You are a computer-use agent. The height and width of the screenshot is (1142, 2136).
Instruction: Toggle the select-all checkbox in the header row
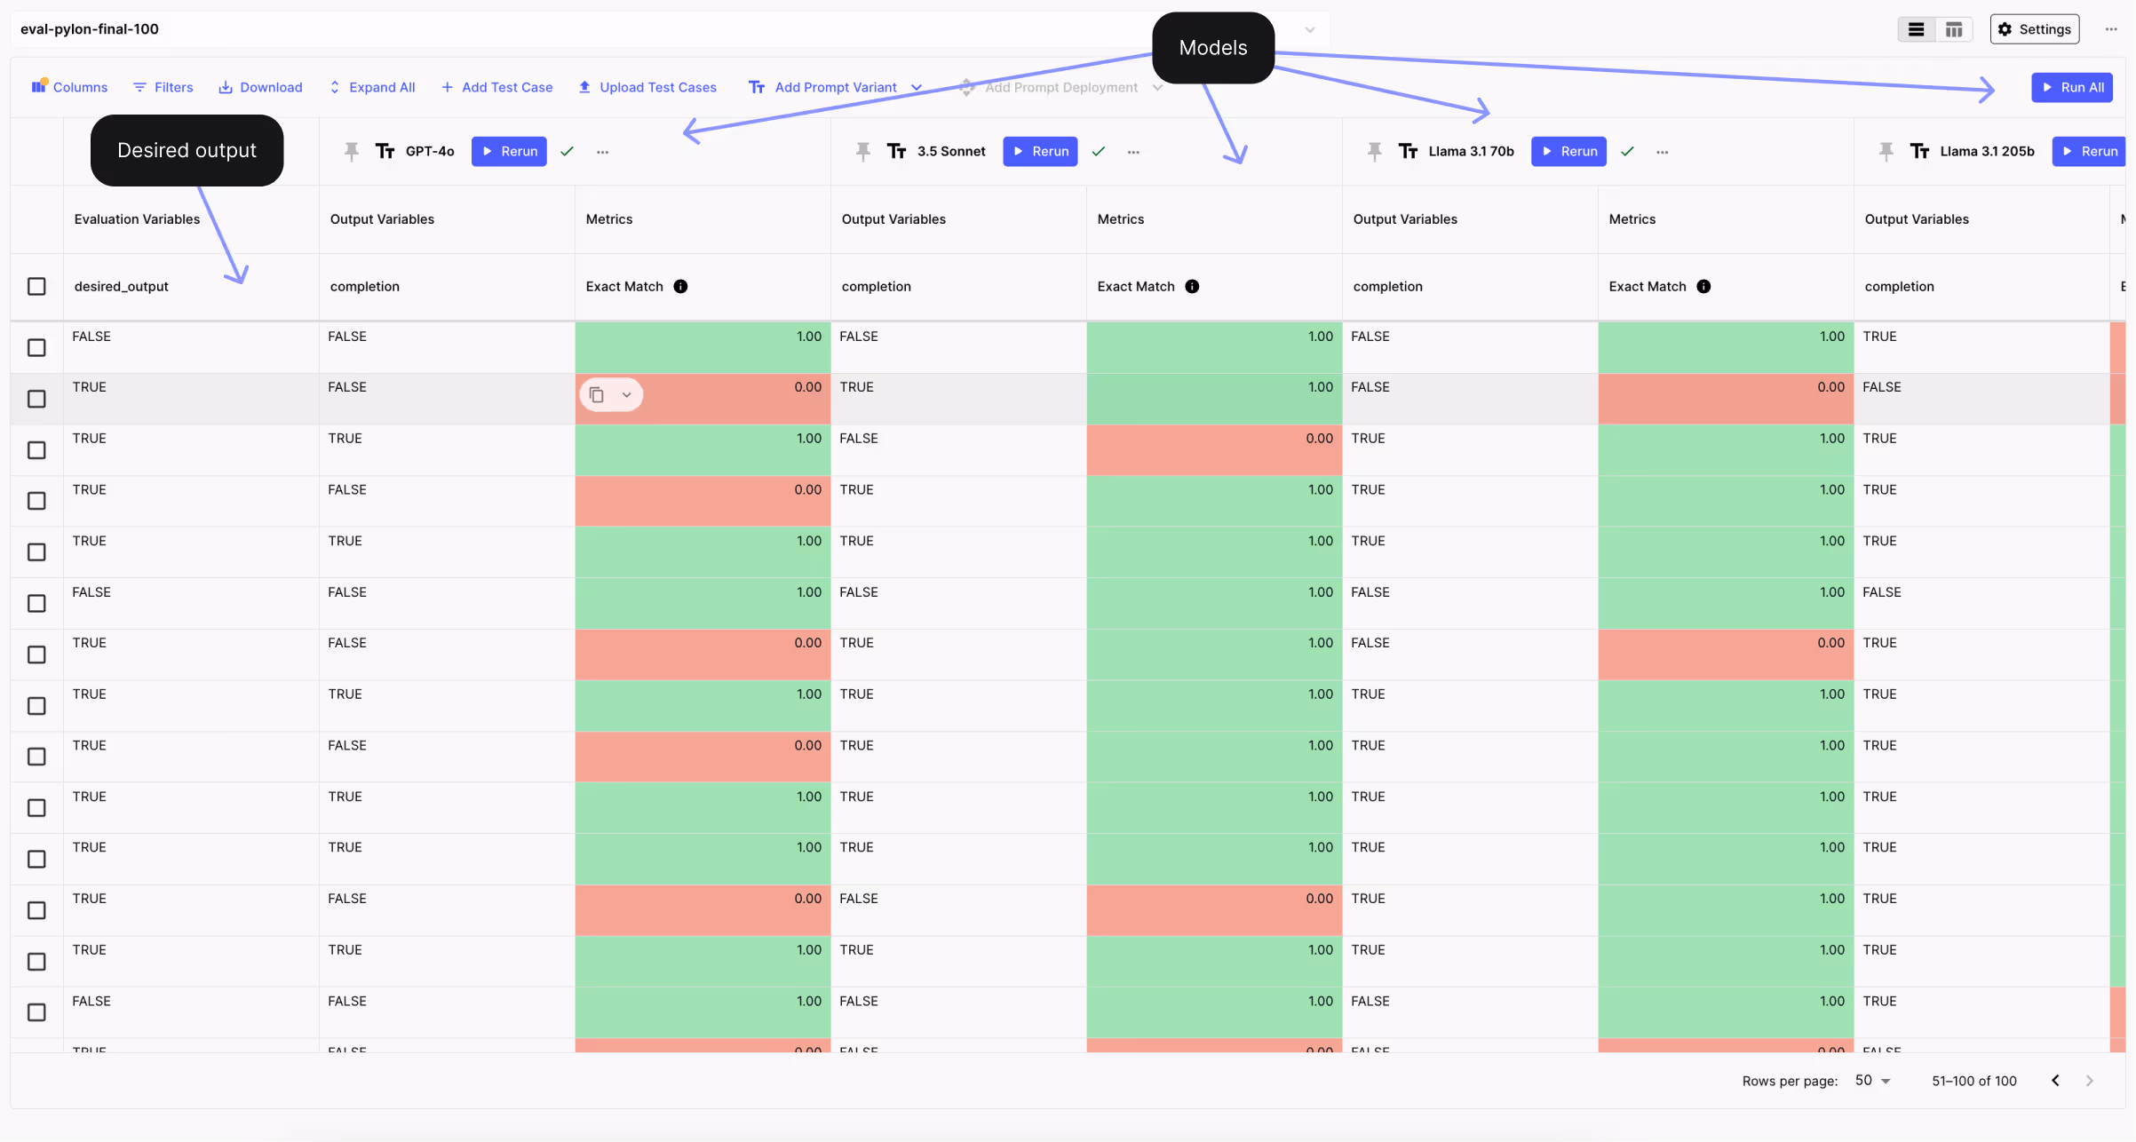(x=36, y=286)
